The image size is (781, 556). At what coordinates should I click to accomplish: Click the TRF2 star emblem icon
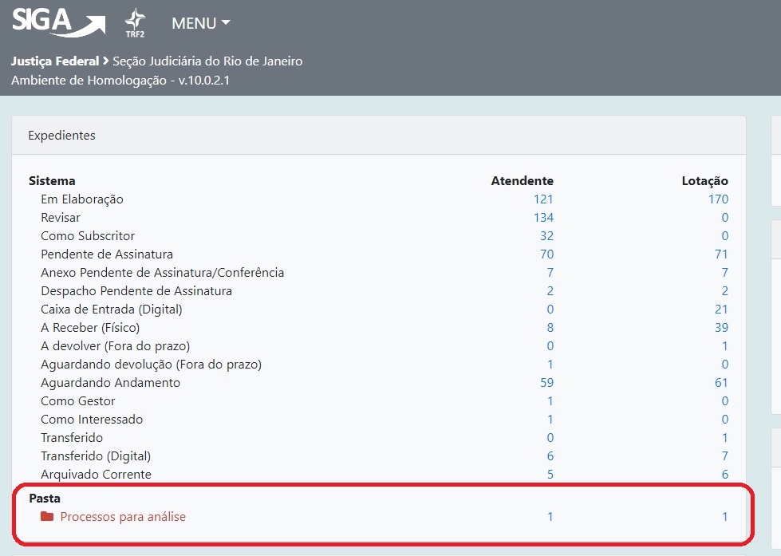click(136, 23)
